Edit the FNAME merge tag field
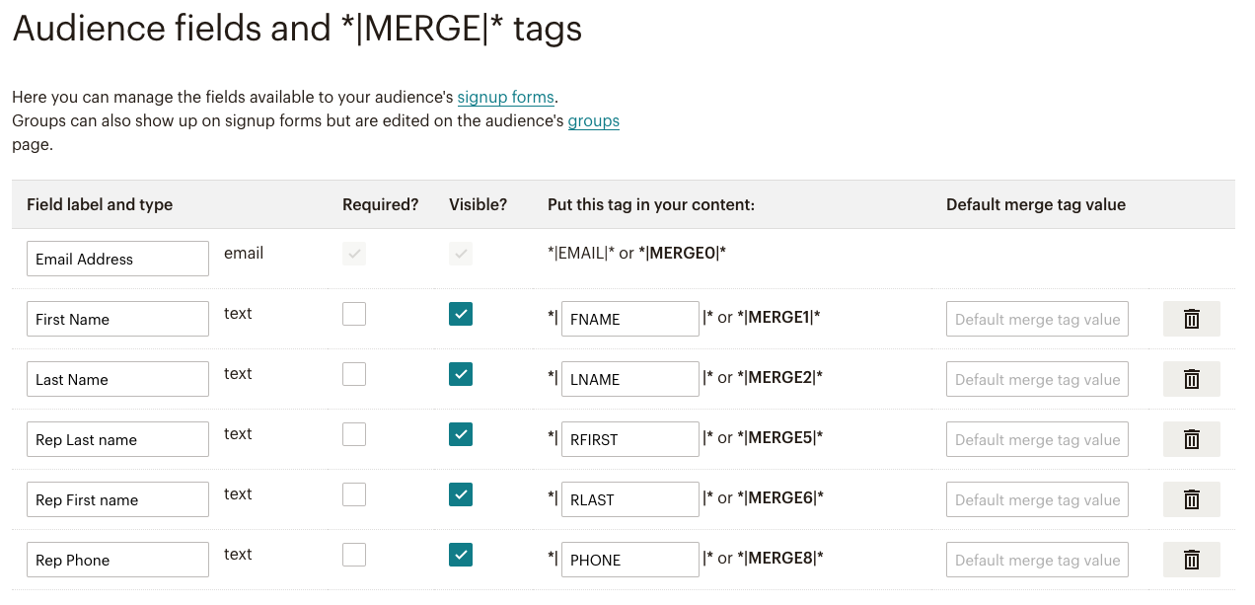The height and width of the screenshot is (605, 1255). (x=629, y=319)
